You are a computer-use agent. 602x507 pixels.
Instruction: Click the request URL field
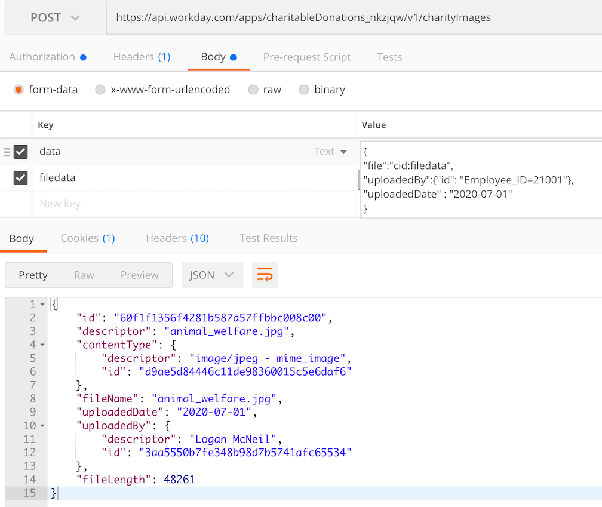[x=354, y=18]
